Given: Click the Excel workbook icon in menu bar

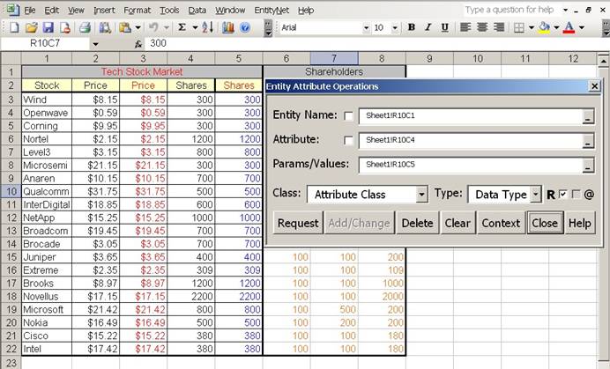Looking at the screenshot, I should point(13,10).
